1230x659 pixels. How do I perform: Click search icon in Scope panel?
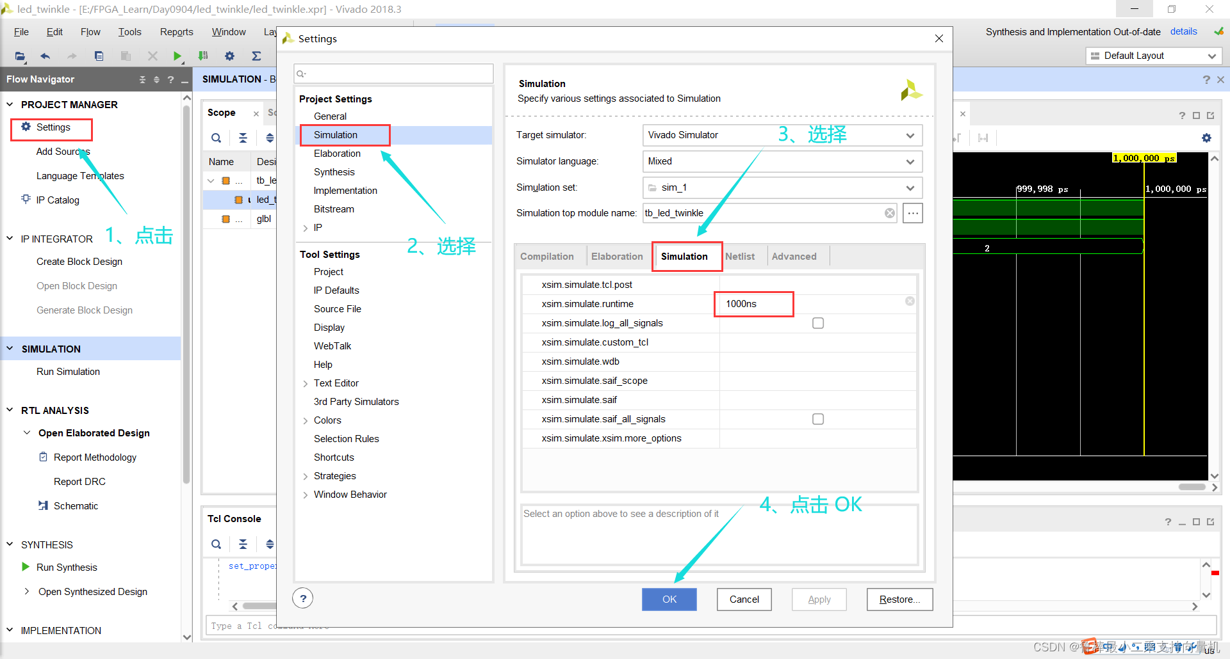(x=217, y=138)
